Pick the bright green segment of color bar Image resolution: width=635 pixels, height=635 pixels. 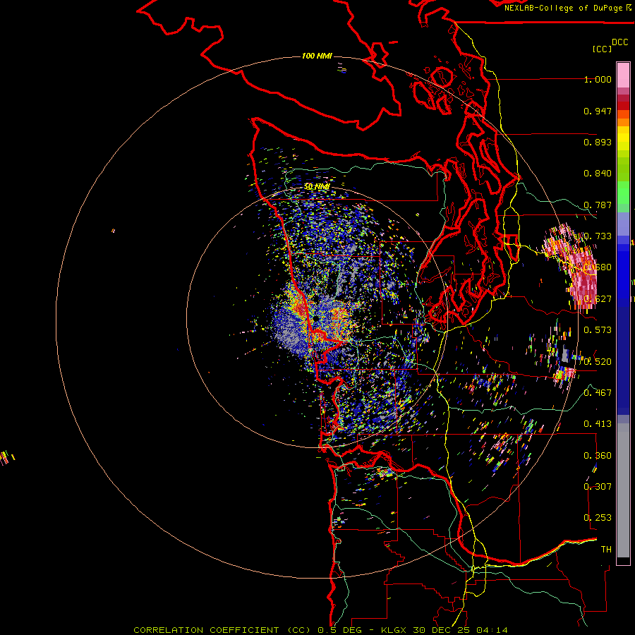point(623,193)
